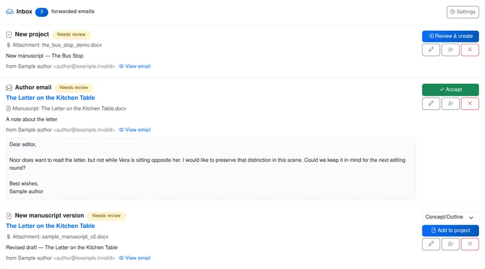The width and height of the screenshot is (485, 269).
Task: Click the 'New manuscript — The Bus Stop' subject
Action: (x=44, y=56)
